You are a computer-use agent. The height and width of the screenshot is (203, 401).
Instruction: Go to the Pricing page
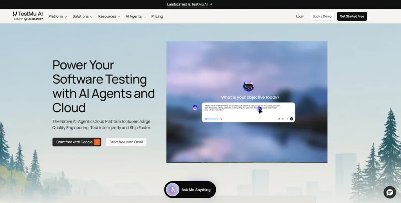tap(157, 16)
